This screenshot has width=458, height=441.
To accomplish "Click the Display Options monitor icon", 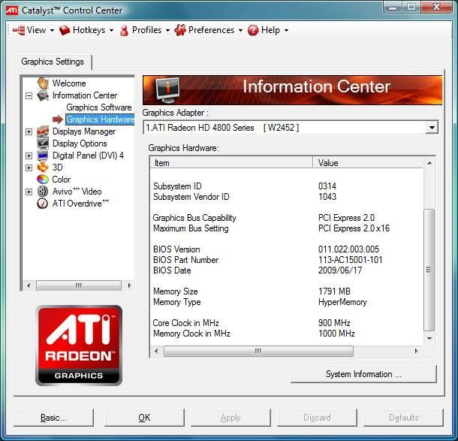I will pyautogui.click(x=43, y=143).
